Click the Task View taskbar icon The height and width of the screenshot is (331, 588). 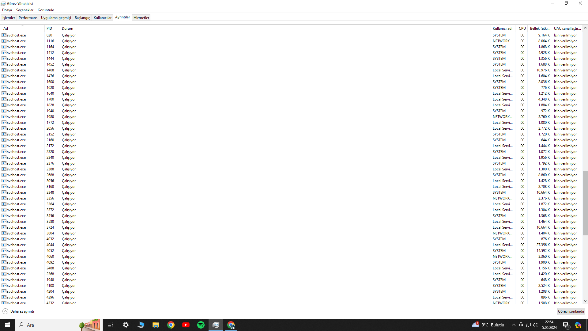pyautogui.click(x=110, y=325)
